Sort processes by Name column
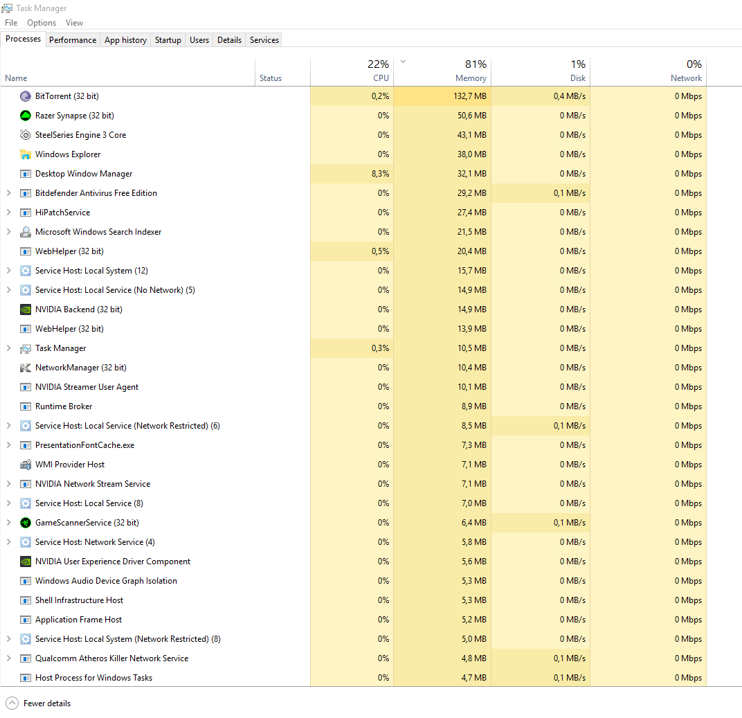The width and height of the screenshot is (742, 718). pyautogui.click(x=128, y=72)
